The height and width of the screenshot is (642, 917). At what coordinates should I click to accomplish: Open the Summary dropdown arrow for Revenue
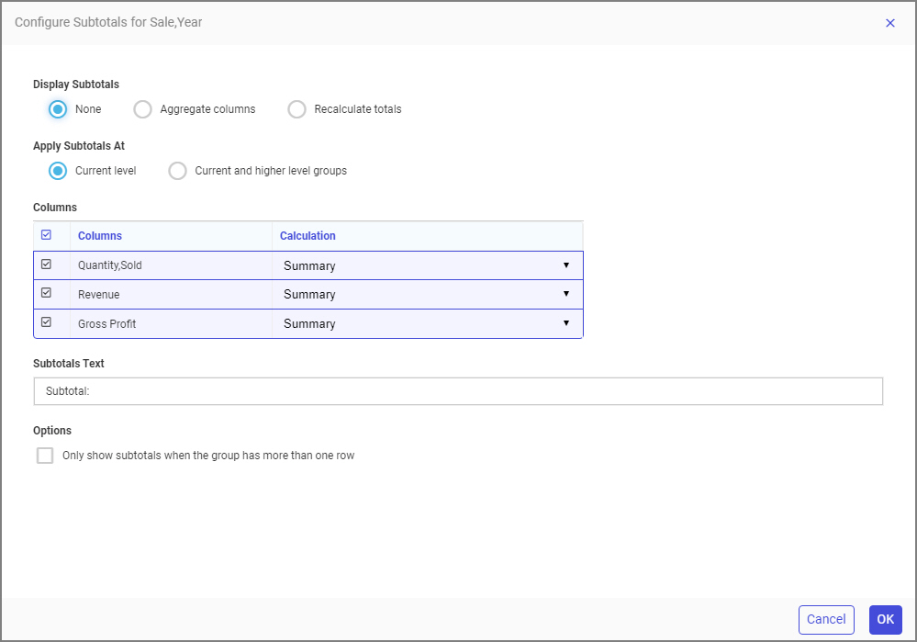(x=568, y=294)
